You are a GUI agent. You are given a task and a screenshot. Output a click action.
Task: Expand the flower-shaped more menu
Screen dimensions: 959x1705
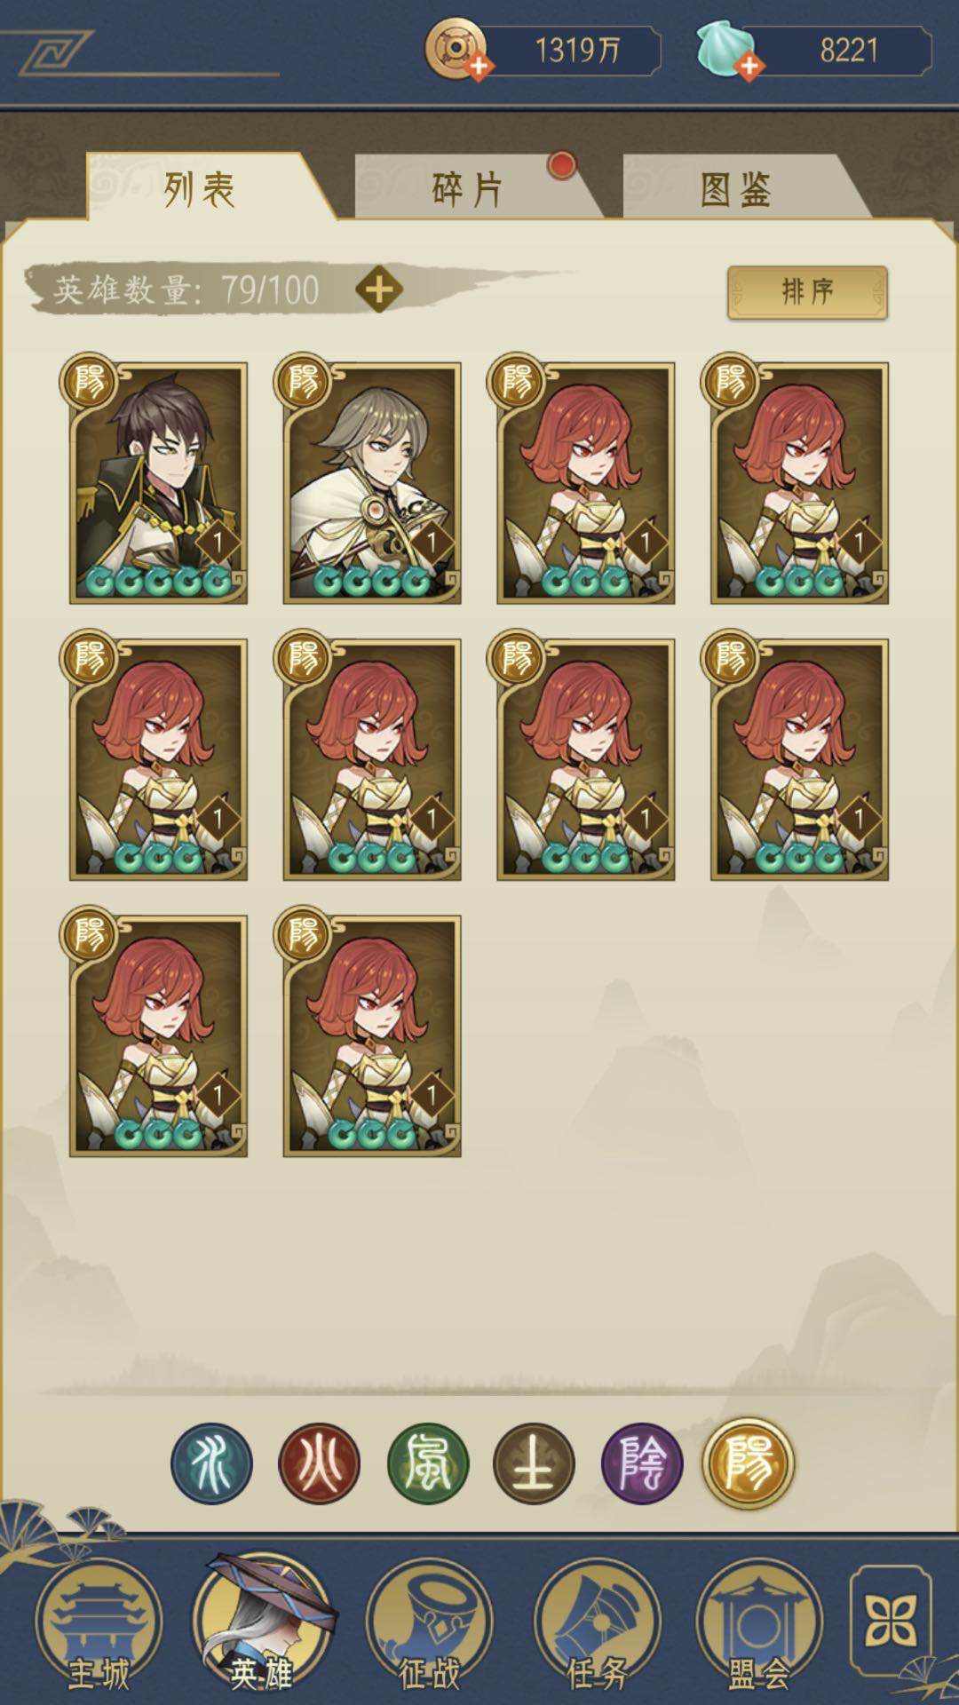(891, 1622)
